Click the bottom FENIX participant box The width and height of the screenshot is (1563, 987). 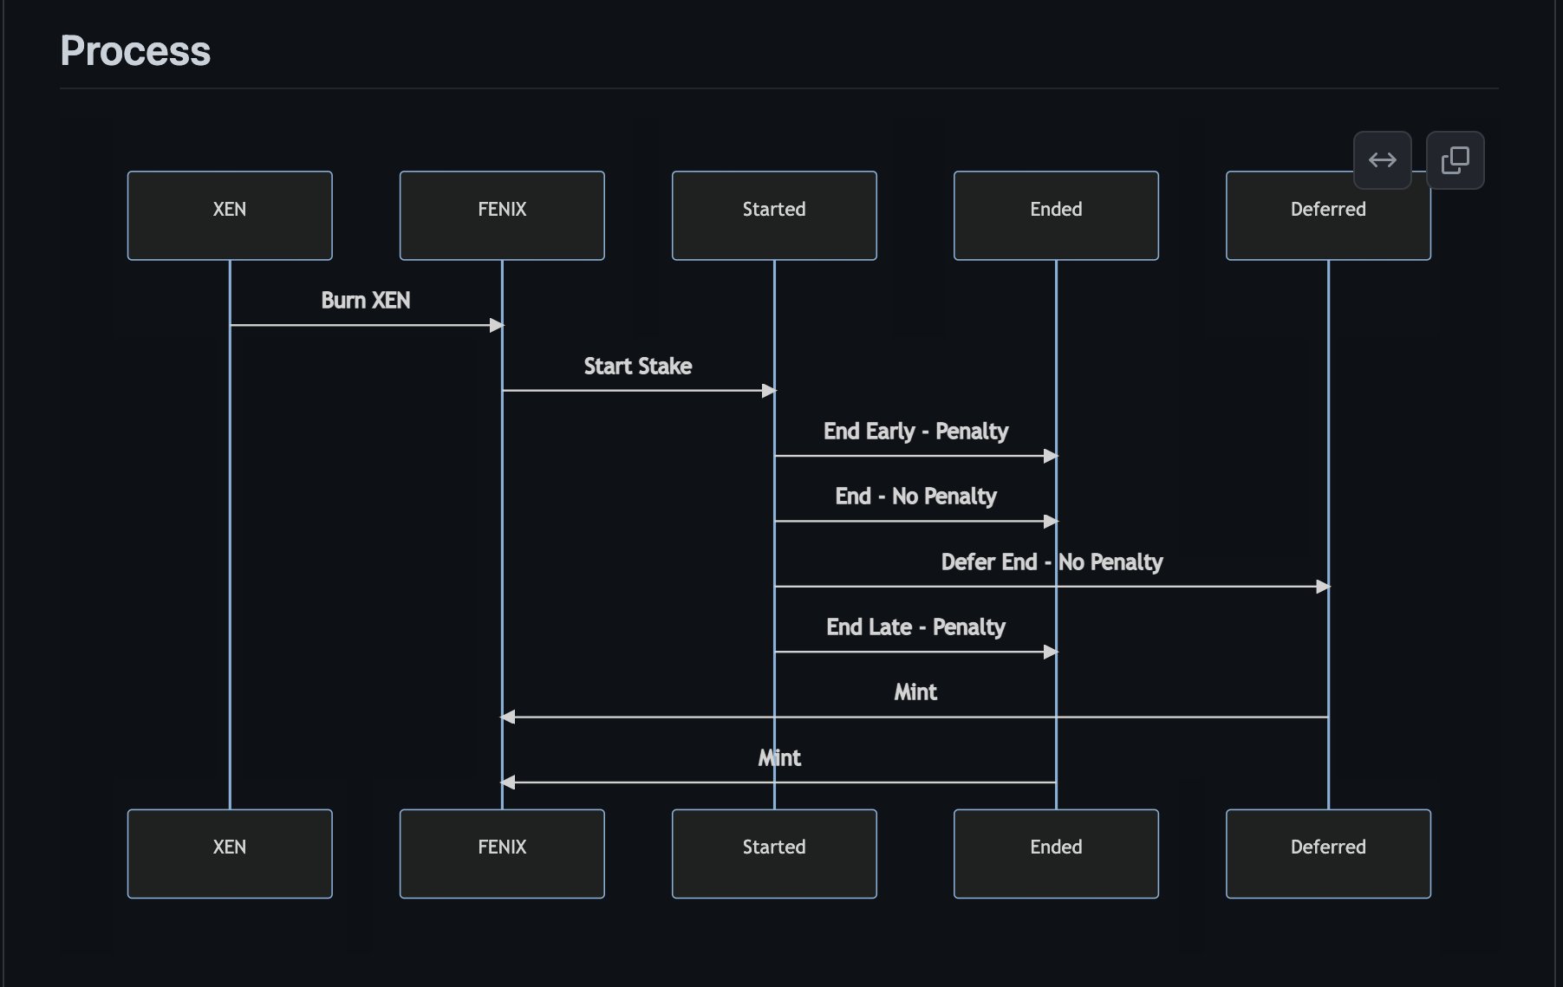pyautogui.click(x=501, y=853)
